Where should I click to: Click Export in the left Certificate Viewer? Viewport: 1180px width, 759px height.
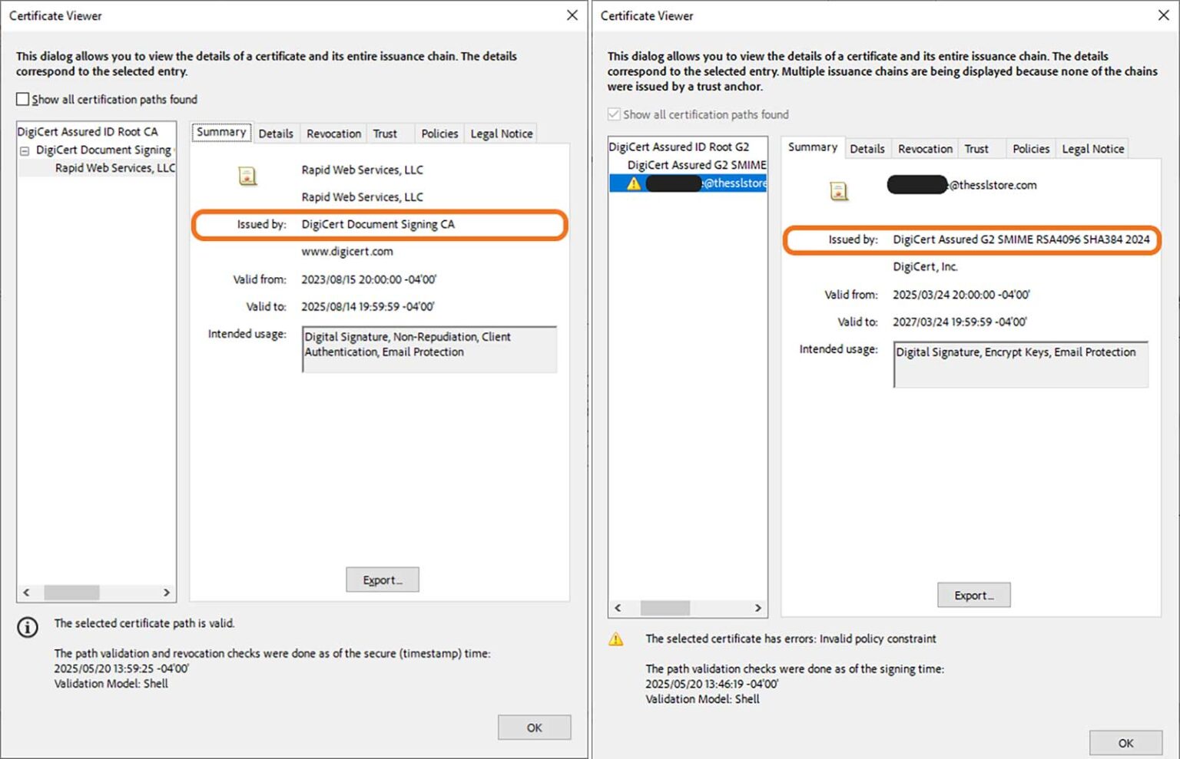pyautogui.click(x=382, y=579)
